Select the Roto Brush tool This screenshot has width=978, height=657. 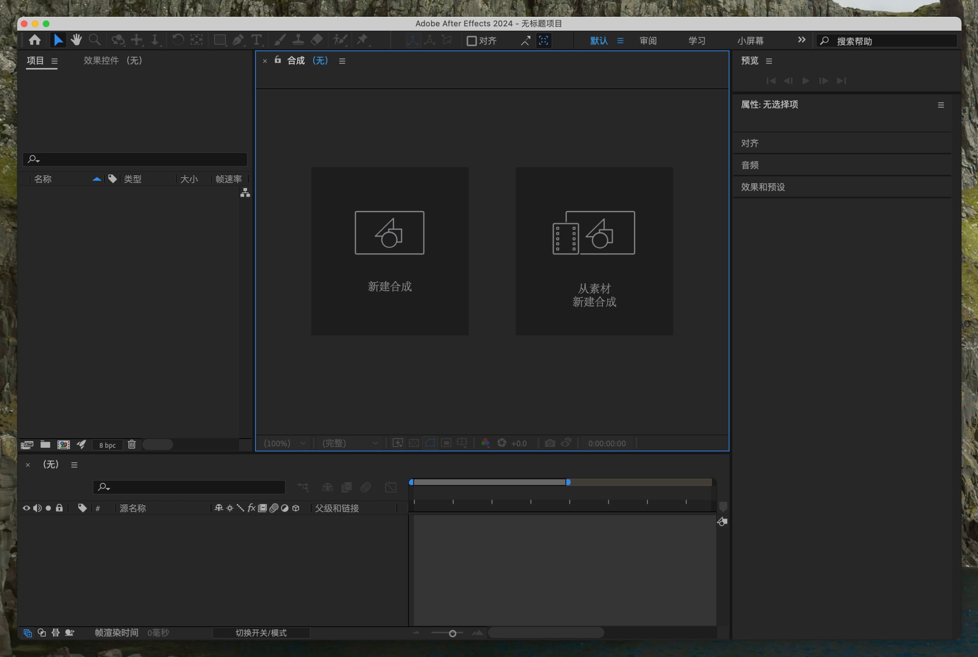pos(340,40)
